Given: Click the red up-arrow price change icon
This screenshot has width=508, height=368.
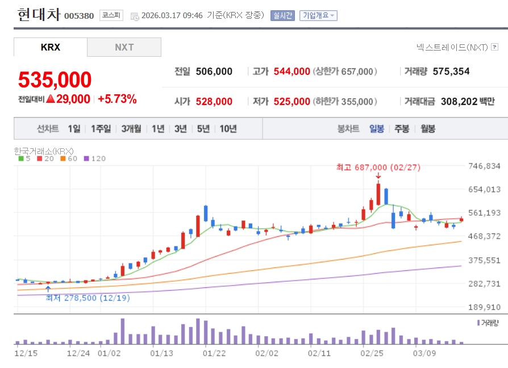Looking at the screenshot, I should point(50,99).
